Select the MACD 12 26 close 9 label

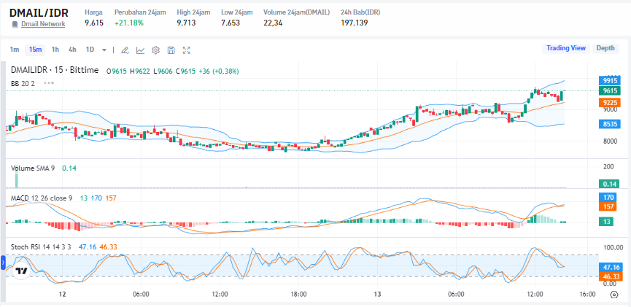coord(42,198)
